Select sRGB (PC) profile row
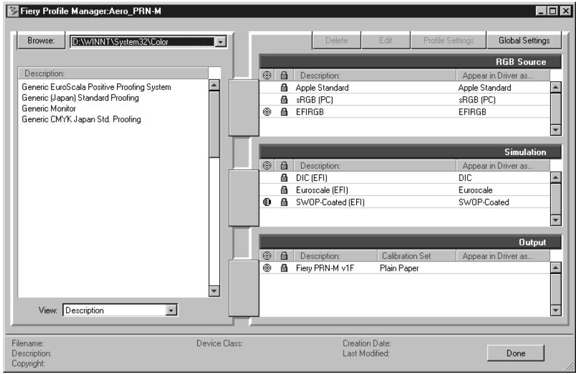 click(405, 100)
